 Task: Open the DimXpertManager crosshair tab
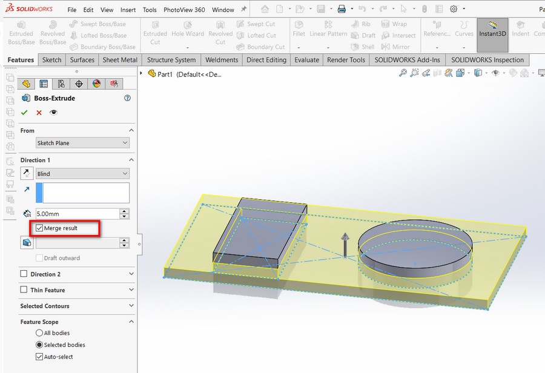(79, 84)
